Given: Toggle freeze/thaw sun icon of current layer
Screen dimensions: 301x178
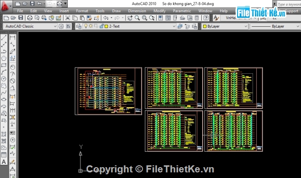Looking at the screenshot, I should pos(91,26).
